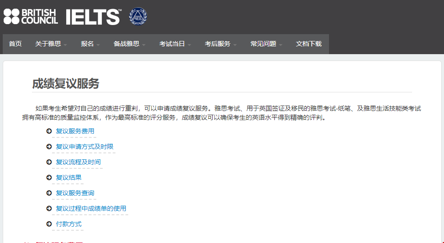Expand dropdown arrow next to 常见问题
The height and width of the screenshot is (243, 444).
(281, 45)
